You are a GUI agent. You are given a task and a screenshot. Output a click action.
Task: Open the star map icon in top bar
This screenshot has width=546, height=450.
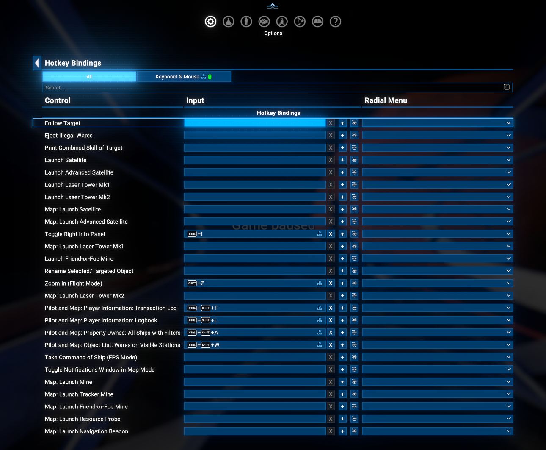[x=300, y=22]
